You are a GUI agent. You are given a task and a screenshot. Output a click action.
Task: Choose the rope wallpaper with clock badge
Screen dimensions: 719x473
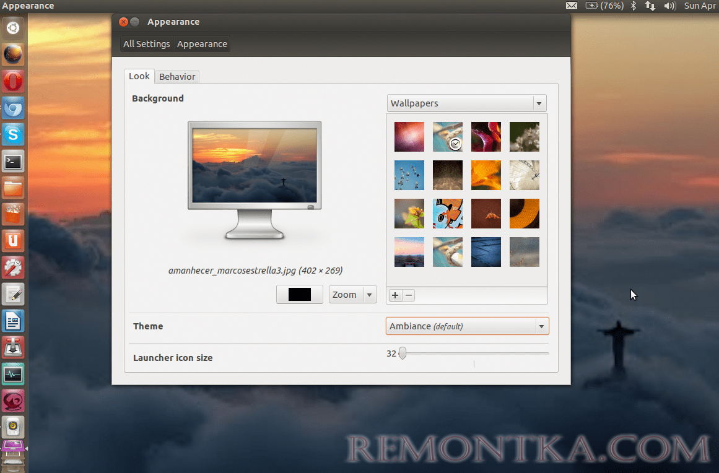pos(448,137)
